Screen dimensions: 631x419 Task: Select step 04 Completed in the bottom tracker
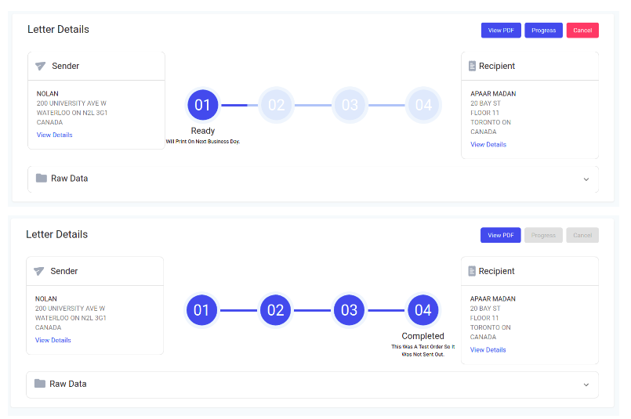423,310
